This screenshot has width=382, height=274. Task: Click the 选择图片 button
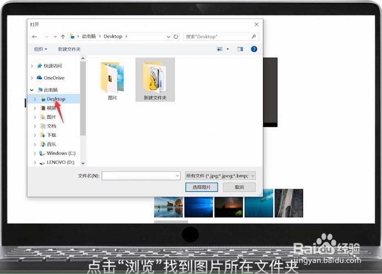click(202, 187)
